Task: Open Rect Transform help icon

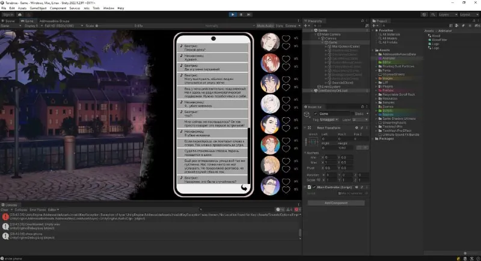Action: tap(357, 127)
